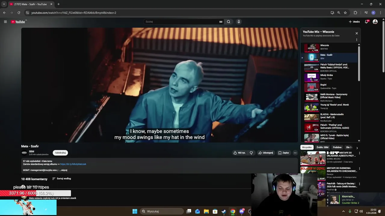The height and width of the screenshot is (216, 385).
Task: Open options for MIXTAPE DO DUDNIENIA SOLARISEM
Action: [x=359, y=169]
